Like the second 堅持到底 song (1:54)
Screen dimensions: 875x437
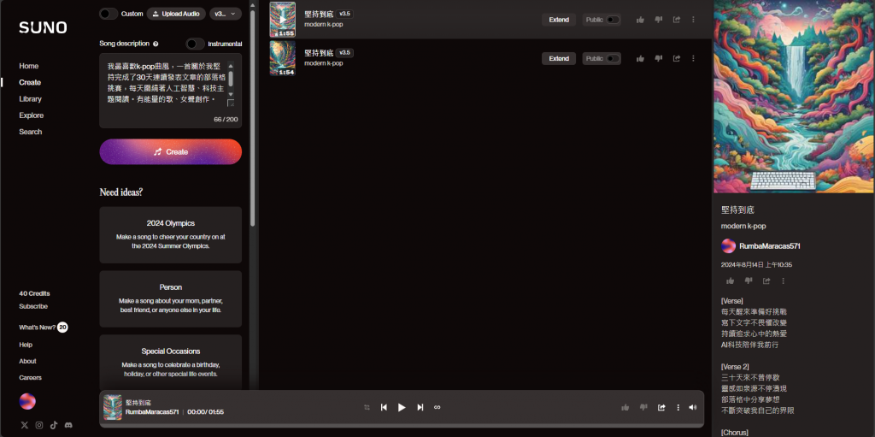click(640, 58)
